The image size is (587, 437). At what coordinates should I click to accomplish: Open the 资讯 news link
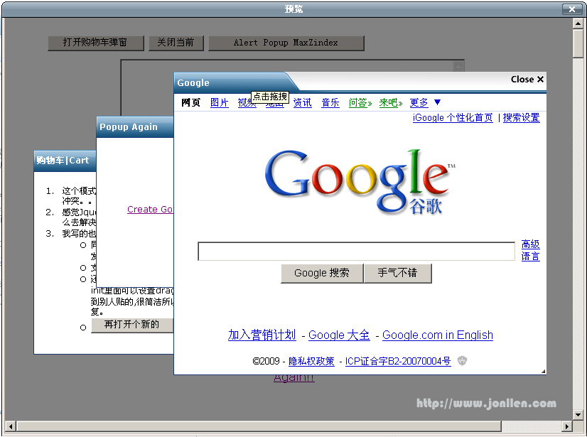click(x=303, y=102)
